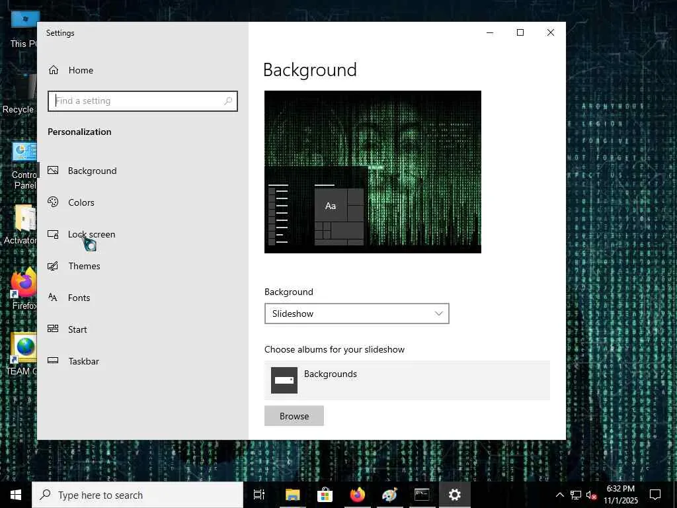This screenshot has width=677, height=508.
Task: Click the Browse button for albums
Action: 294,415
